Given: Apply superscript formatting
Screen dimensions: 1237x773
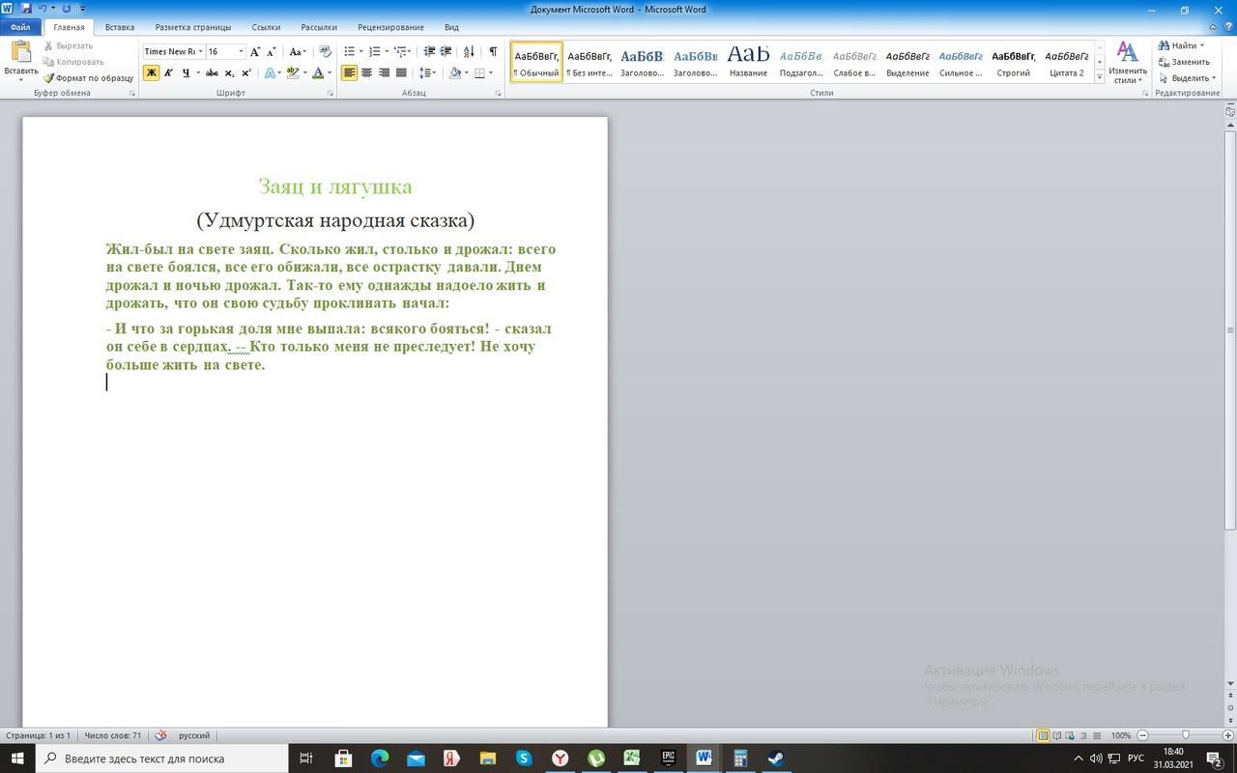Looking at the screenshot, I should tap(245, 73).
